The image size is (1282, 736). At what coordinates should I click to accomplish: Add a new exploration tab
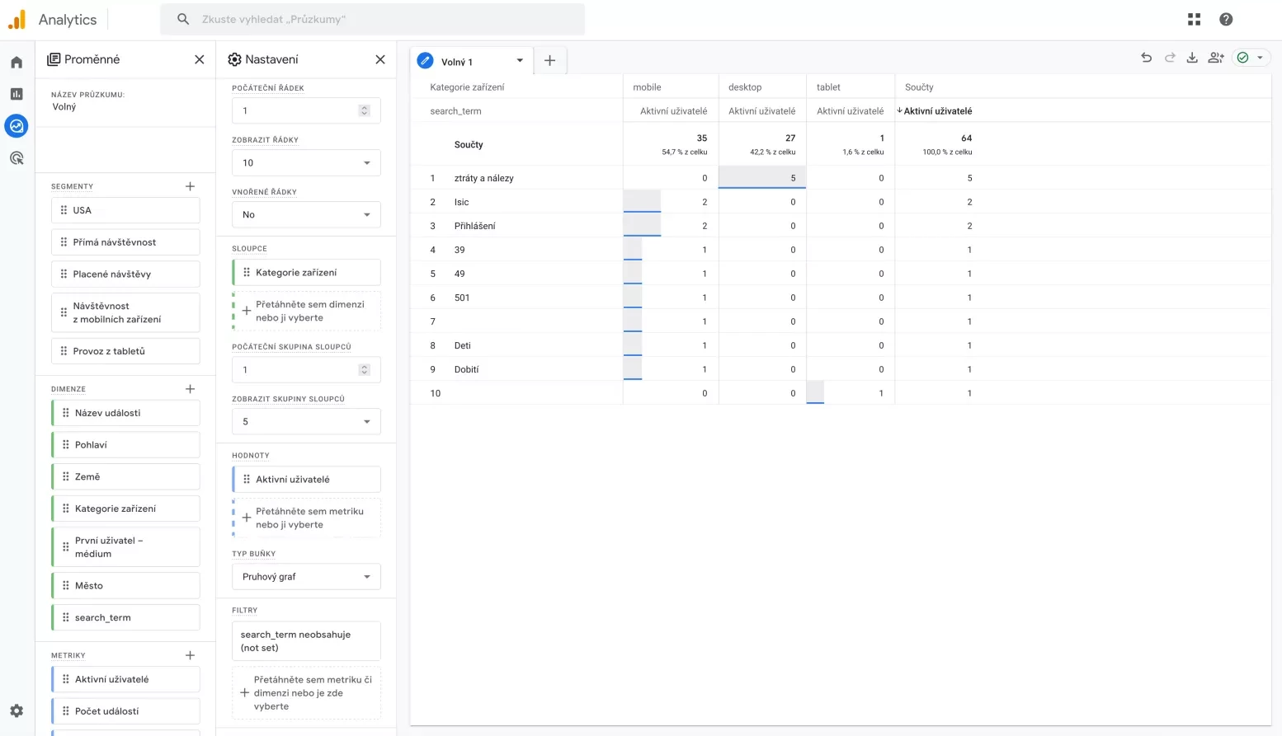click(550, 60)
